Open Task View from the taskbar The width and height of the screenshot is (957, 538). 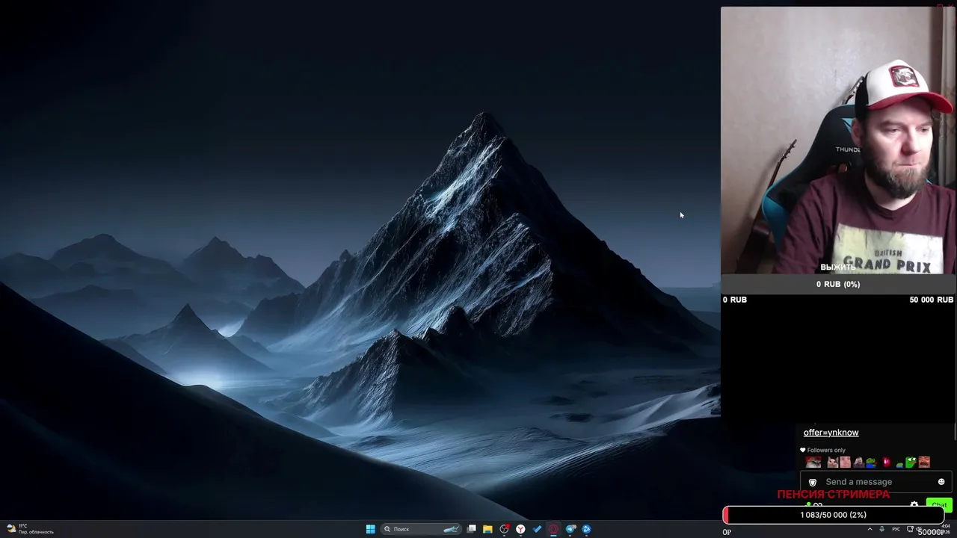[472, 529]
